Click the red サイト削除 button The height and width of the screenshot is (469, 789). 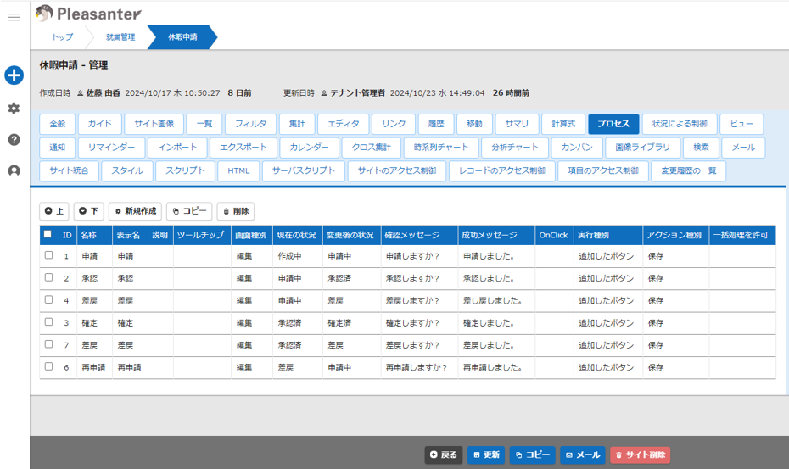coord(640,455)
